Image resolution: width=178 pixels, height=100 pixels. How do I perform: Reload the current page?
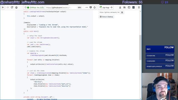12,7
